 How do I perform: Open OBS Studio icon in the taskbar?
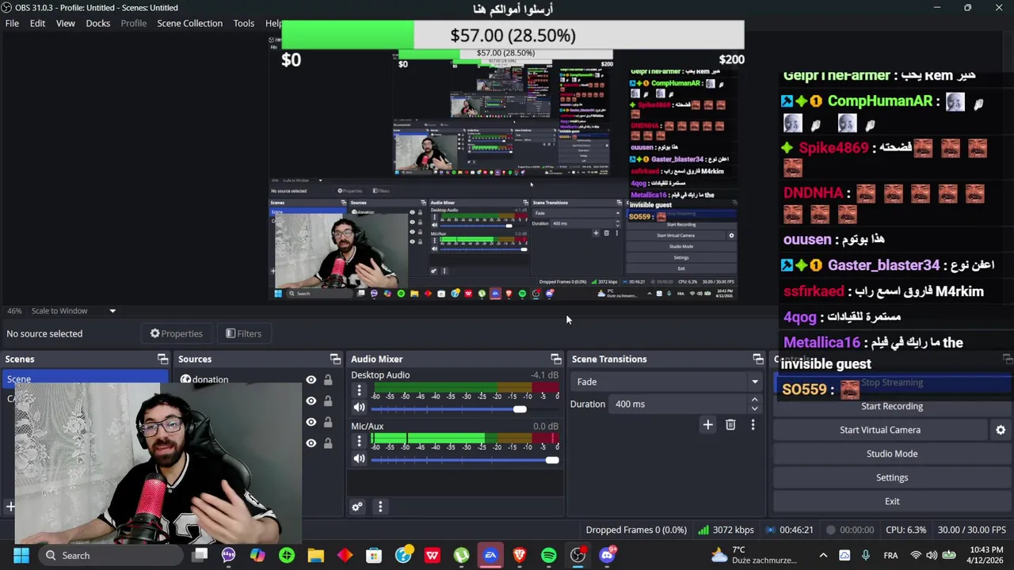(x=578, y=555)
